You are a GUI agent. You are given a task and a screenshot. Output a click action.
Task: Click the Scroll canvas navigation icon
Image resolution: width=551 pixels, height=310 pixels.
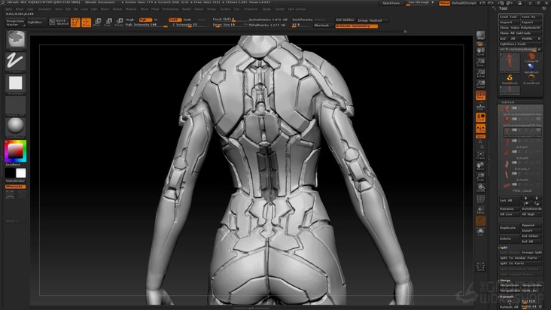480,51
